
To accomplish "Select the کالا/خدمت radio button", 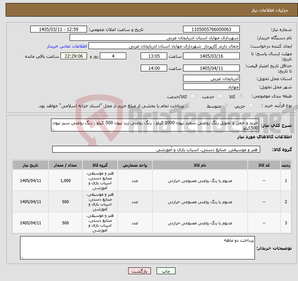I will pos(192,96).
